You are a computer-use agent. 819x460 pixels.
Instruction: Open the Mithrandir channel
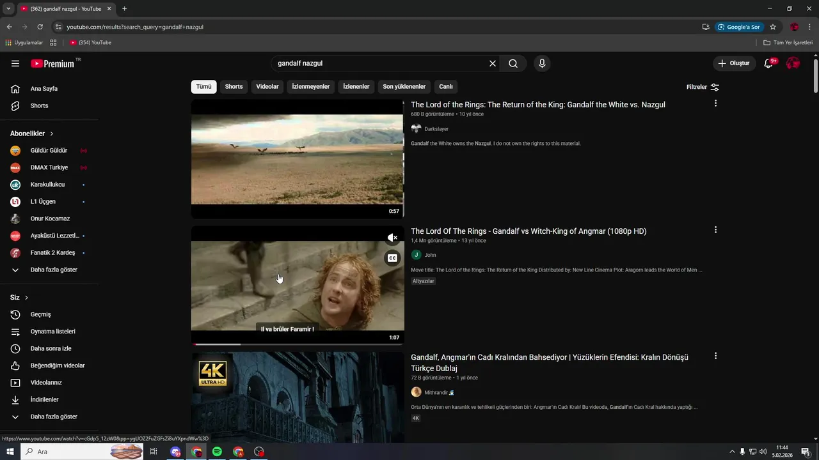(440, 392)
